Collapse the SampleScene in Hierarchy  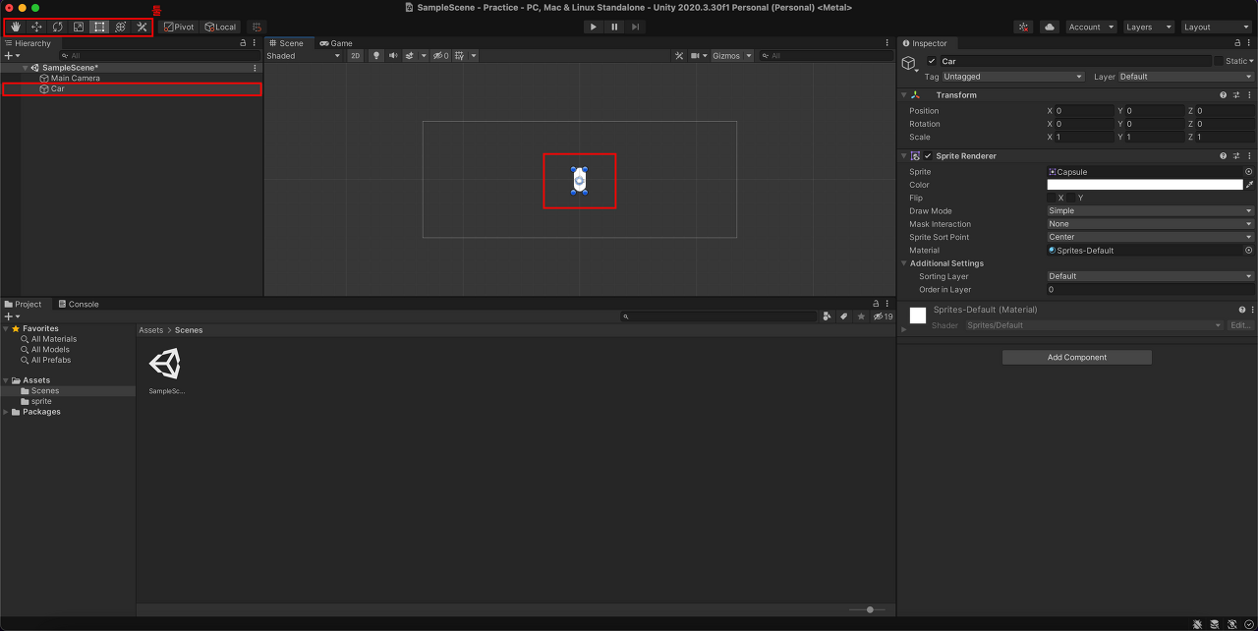25,68
